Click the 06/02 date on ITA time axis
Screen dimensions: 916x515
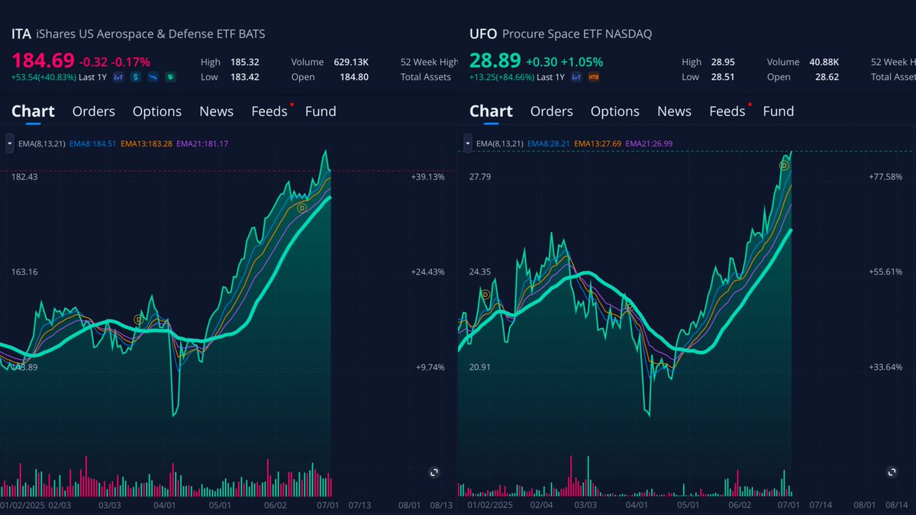coord(276,504)
